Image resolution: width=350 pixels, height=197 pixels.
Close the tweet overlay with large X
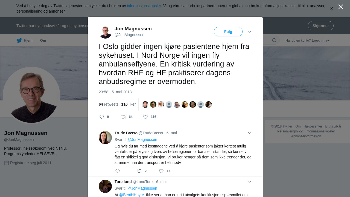[x=341, y=7]
